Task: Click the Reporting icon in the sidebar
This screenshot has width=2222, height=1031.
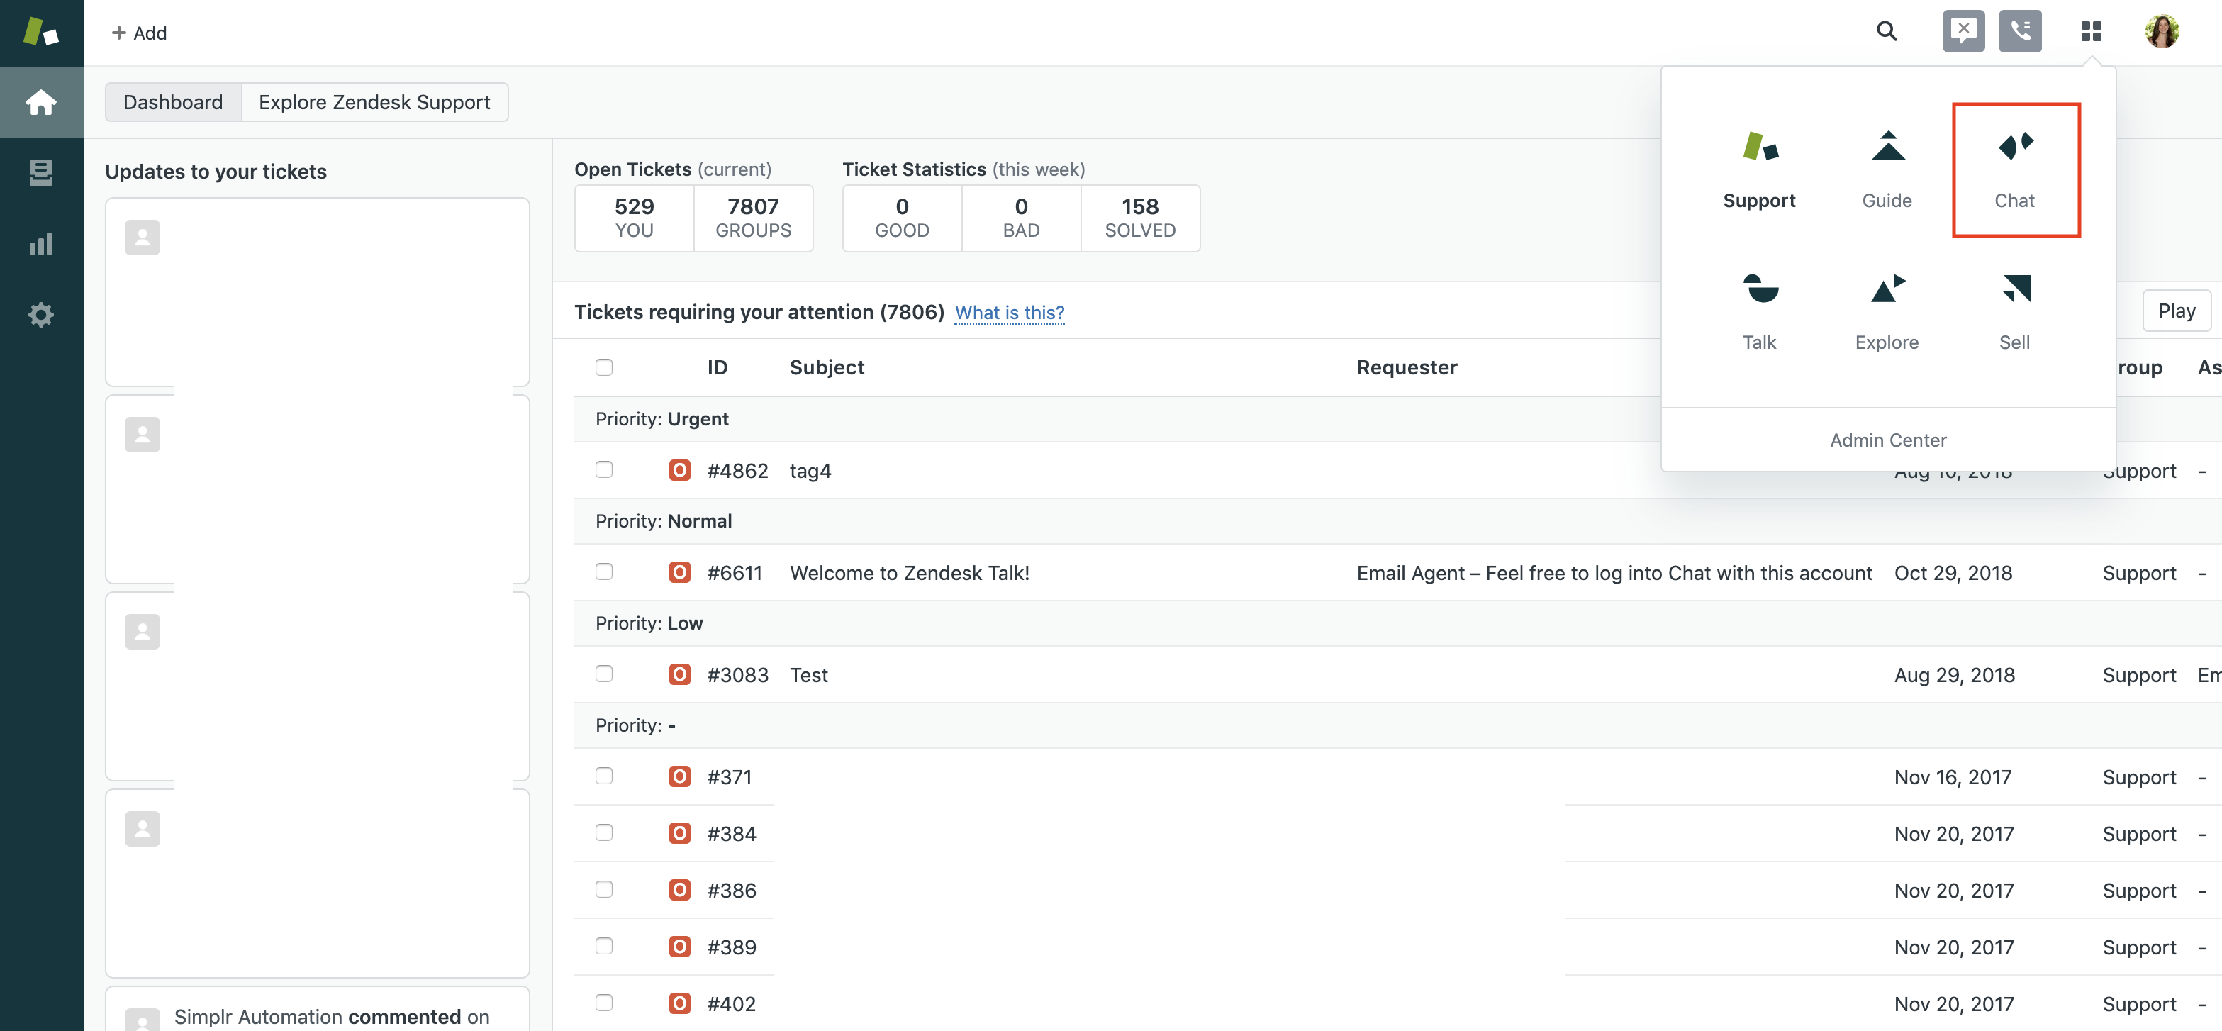Action: (x=41, y=244)
